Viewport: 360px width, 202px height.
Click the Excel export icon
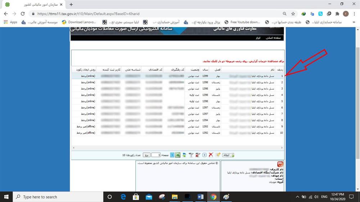point(178,155)
